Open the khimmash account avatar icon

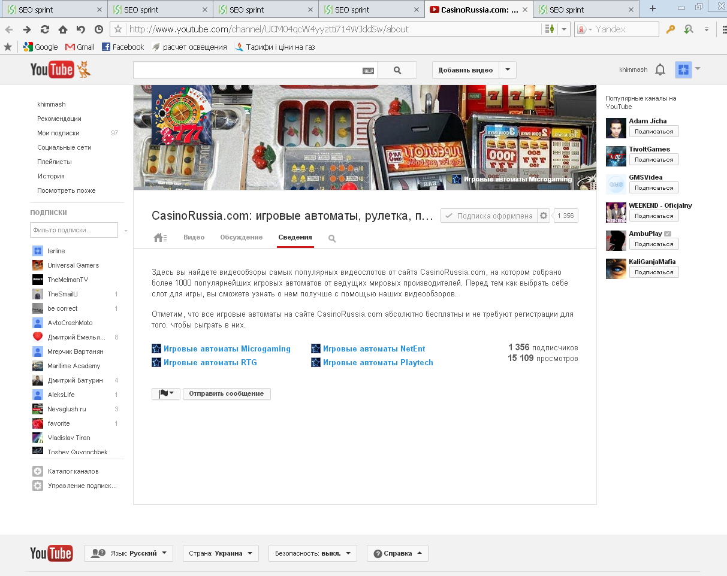(683, 69)
